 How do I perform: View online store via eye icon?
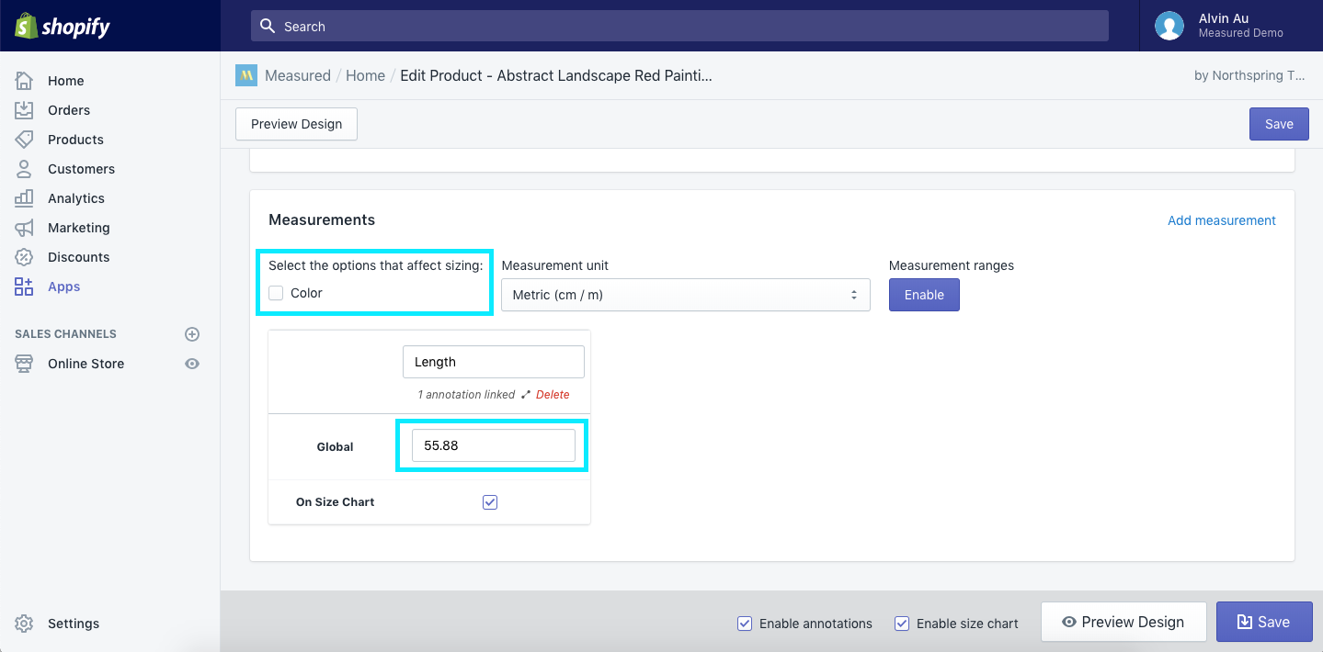(192, 364)
